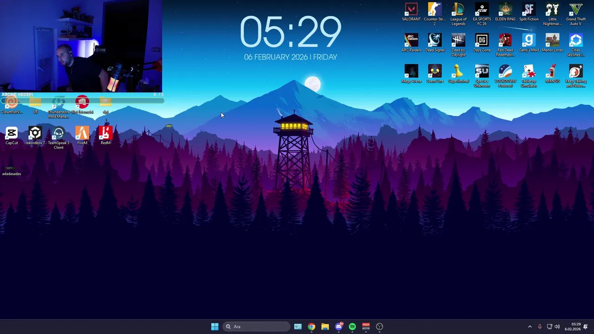The width and height of the screenshot is (594, 334).
Task: Click the Garry's Mod icon
Action: (x=529, y=43)
